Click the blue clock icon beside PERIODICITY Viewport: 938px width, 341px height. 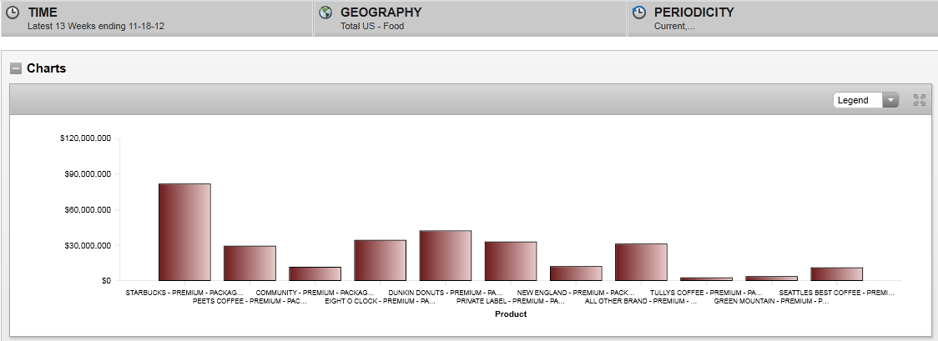[639, 13]
